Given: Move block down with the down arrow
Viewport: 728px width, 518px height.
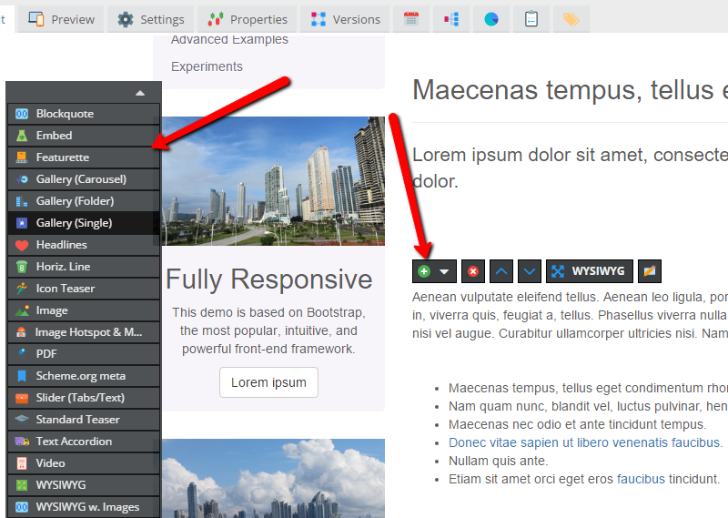Looking at the screenshot, I should click(x=530, y=271).
